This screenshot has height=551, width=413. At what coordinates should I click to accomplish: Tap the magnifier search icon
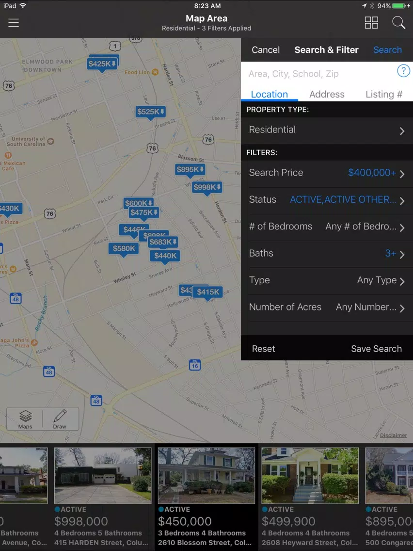point(398,23)
